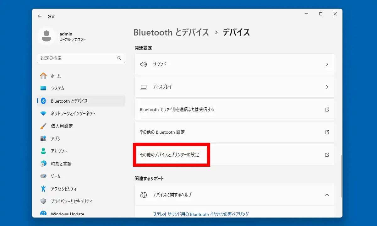Click the globe help icon beside デバイスに関するヘルプ
Image resolution: width=377 pixels, height=226 pixels.
pos(144,195)
